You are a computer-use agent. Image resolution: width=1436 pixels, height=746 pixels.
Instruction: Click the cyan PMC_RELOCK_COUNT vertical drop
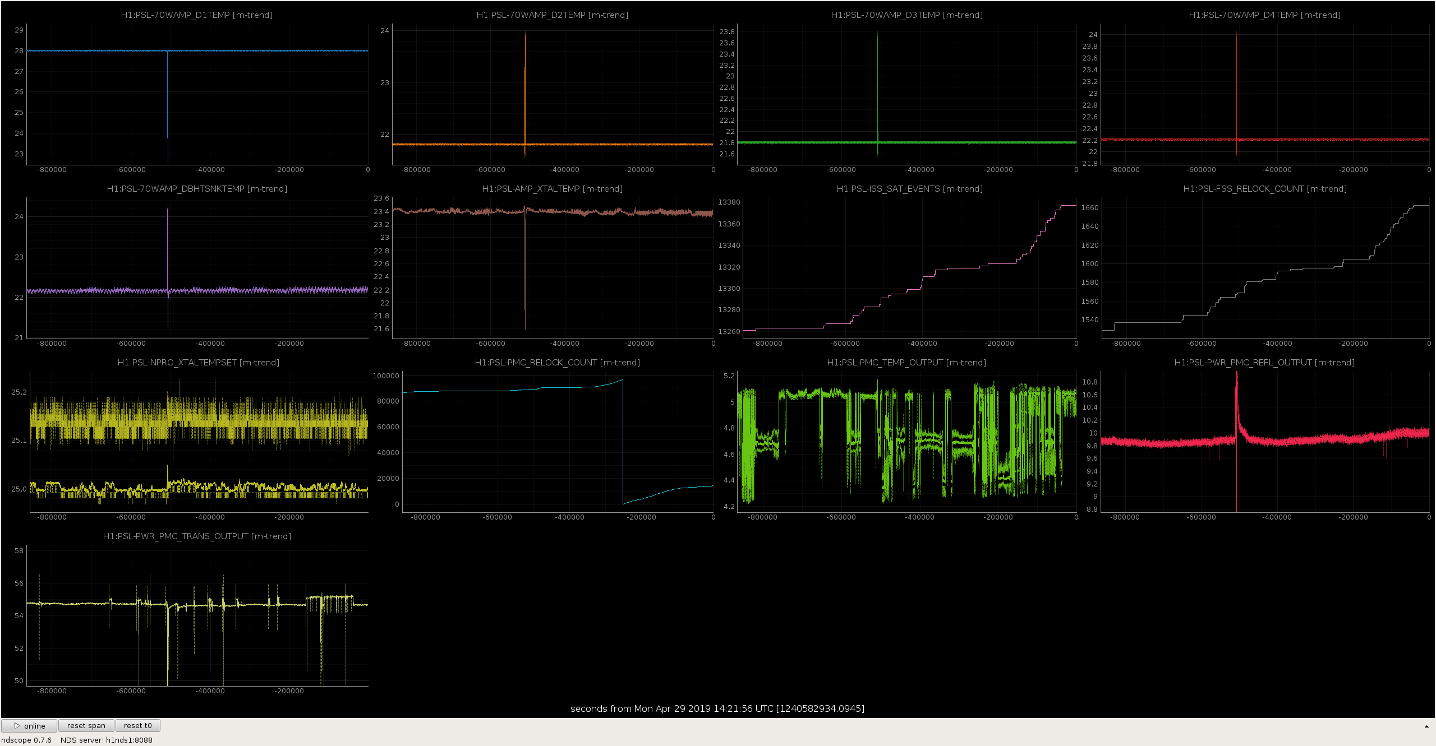point(623,442)
